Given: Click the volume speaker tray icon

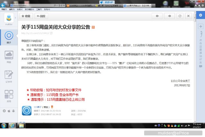Looking at the screenshot, I should [182, 126].
